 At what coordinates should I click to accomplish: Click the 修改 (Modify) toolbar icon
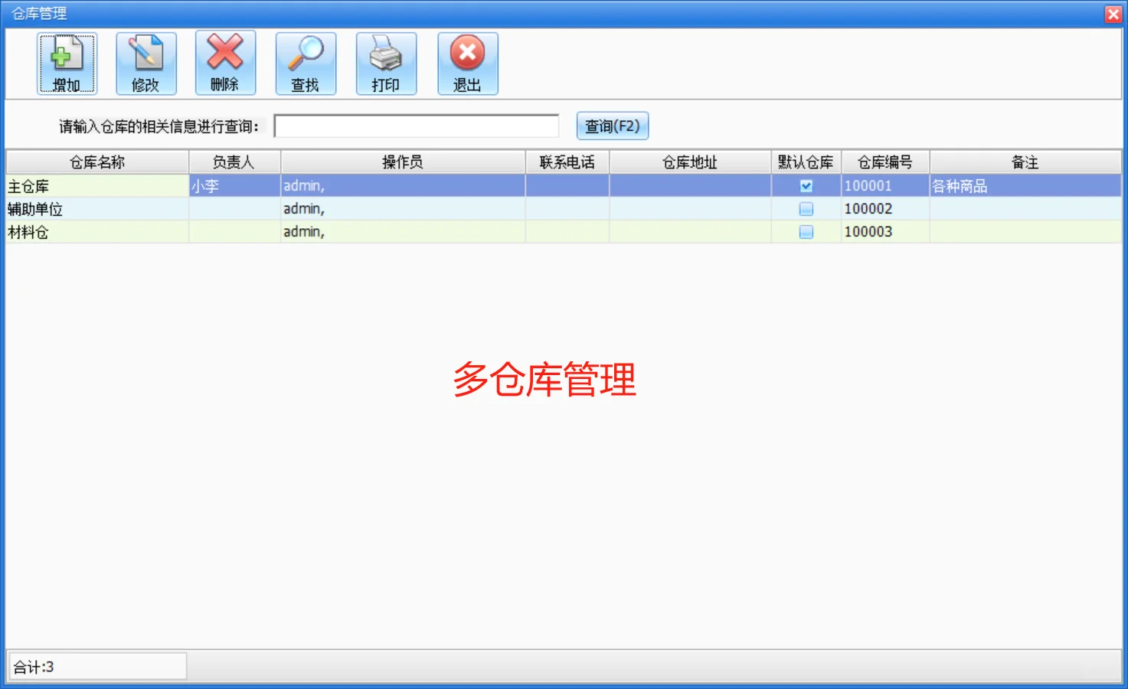point(145,63)
